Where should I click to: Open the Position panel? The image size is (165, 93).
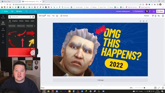coord(147,16)
